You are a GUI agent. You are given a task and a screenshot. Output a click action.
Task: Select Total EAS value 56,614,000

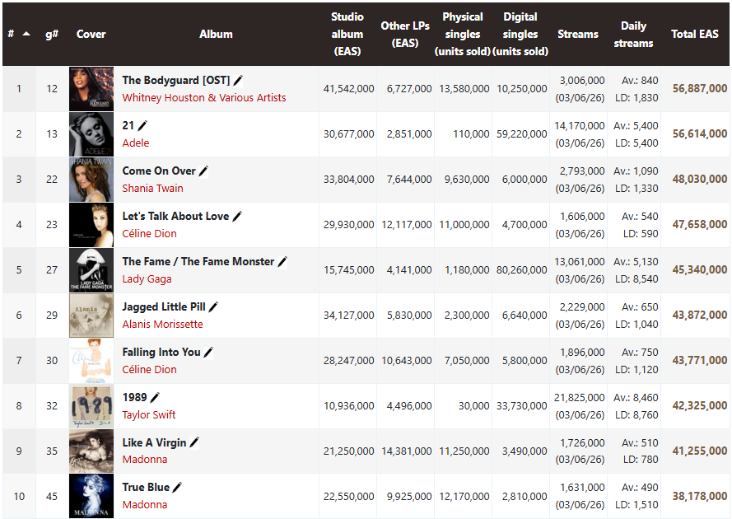click(699, 134)
